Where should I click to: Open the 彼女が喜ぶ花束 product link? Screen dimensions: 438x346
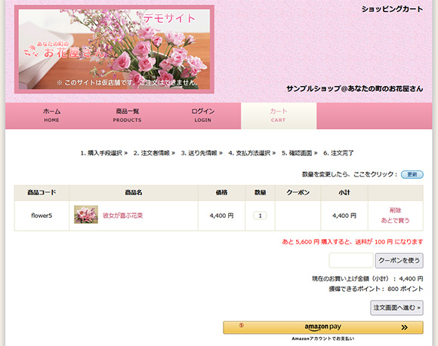click(122, 216)
